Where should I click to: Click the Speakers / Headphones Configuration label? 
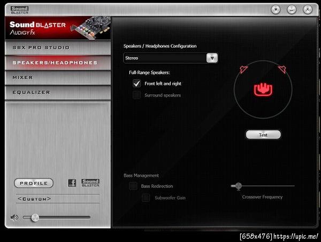pyautogui.click(x=160, y=46)
